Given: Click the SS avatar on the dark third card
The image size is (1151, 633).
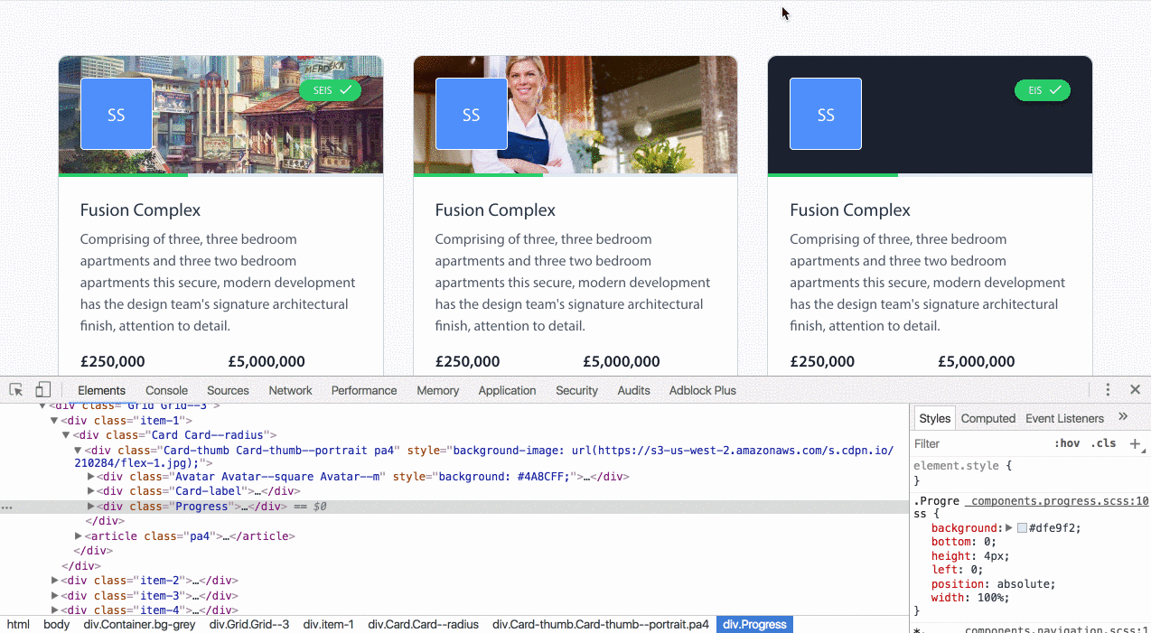Looking at the screenshot, I should coord(826,114).
